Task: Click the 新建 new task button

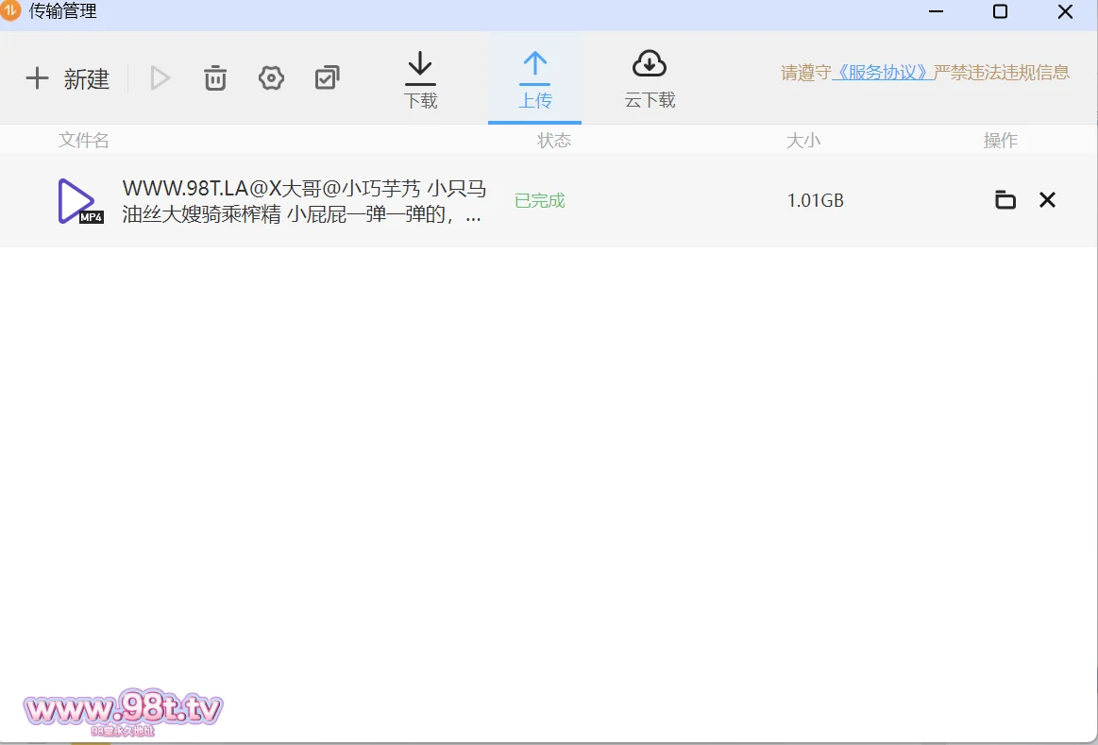Action: click(67, 78)
